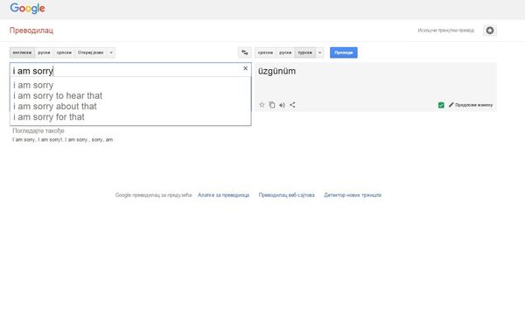Choose suggestion 'i am sorry to hear that'
The width and height of the screenshot is (525, 327).
click(130, 95)
